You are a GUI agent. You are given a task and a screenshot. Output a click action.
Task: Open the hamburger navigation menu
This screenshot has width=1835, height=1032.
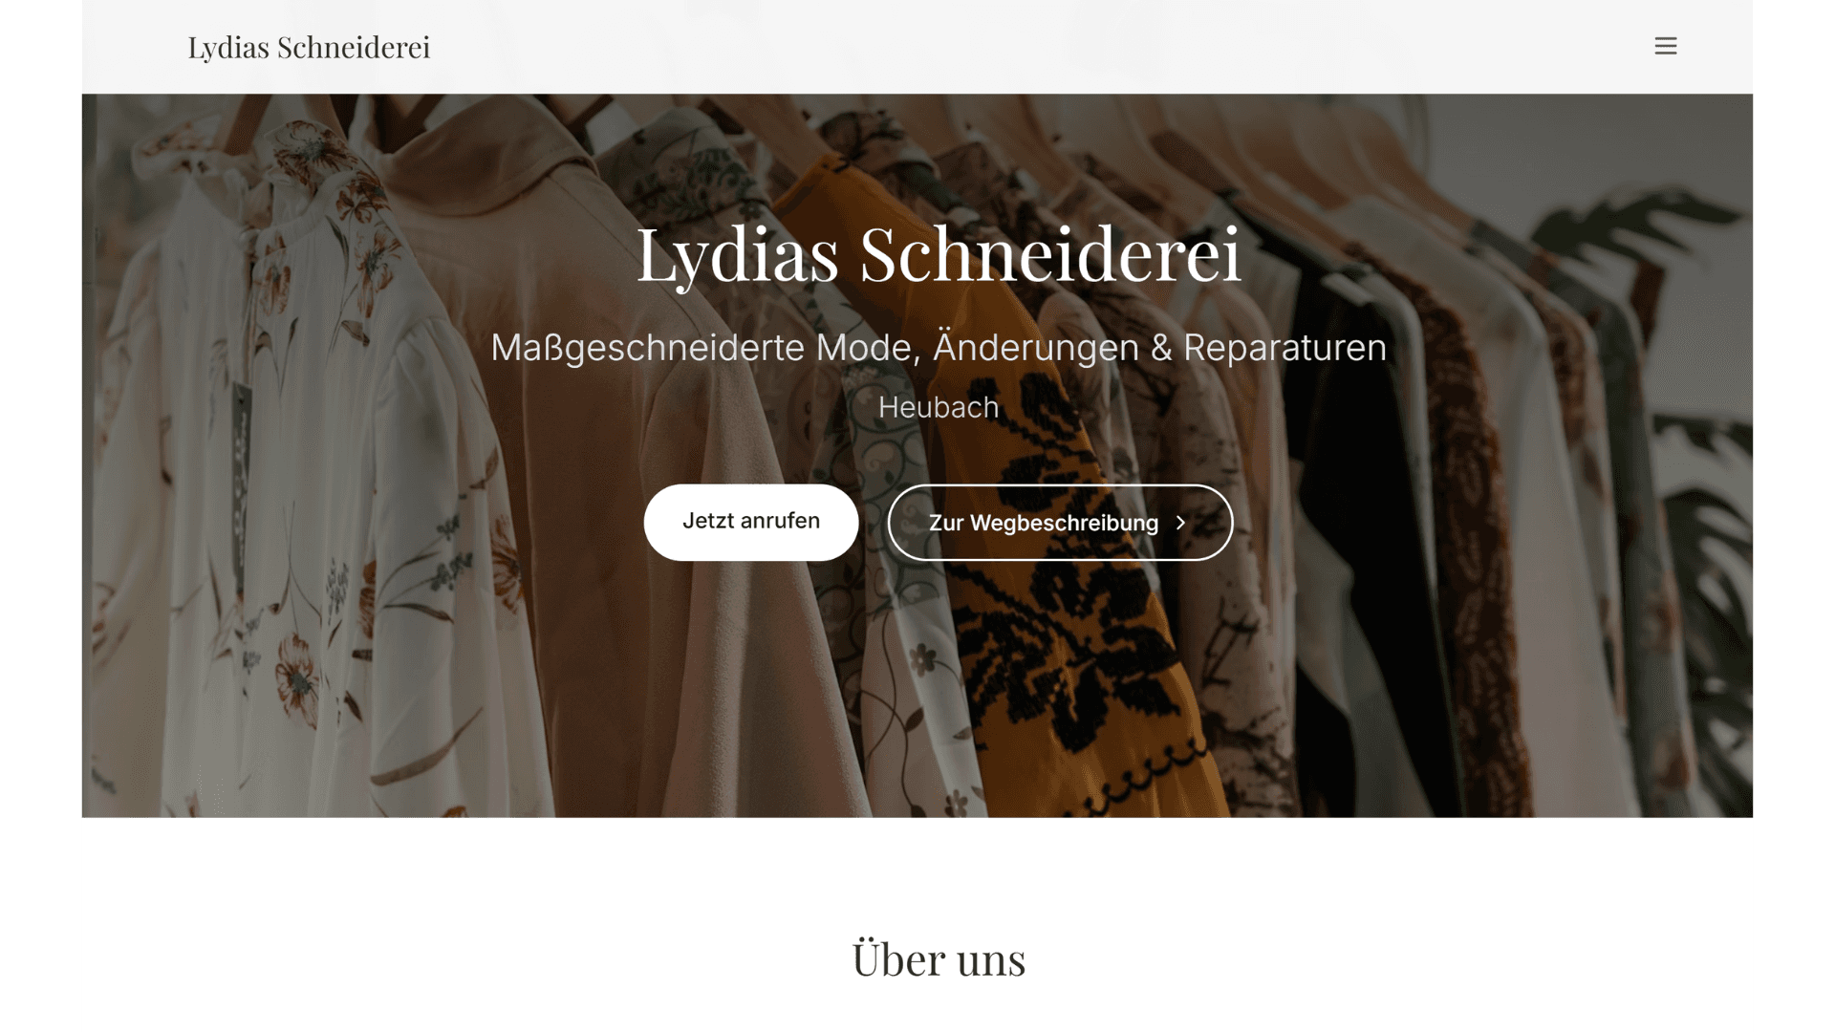1665,46
